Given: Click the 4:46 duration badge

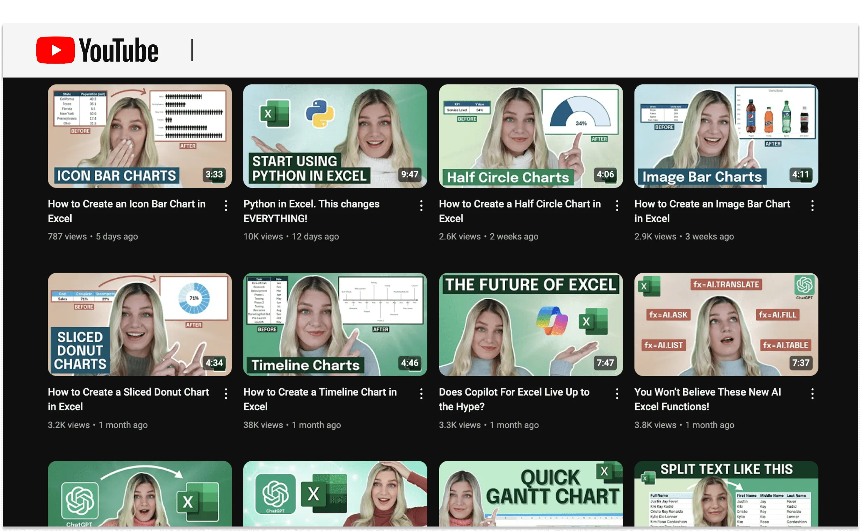Looking at the screenshot, I should point(410,363).
